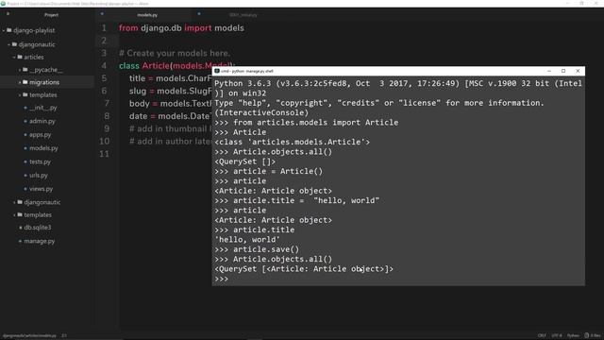Click '# Create your models here.' comment
Image resolution: width=604 pixels, height=340 pixels.
(x=175, y=53)
